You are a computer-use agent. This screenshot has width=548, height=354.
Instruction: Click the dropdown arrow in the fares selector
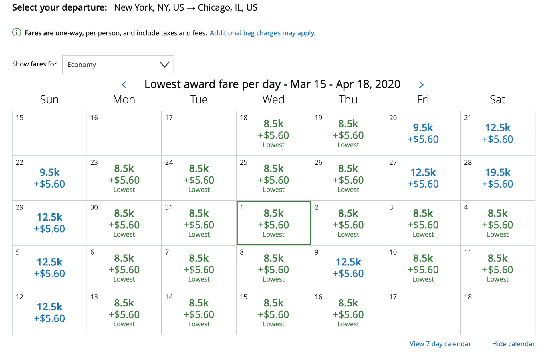coord(164,65)
